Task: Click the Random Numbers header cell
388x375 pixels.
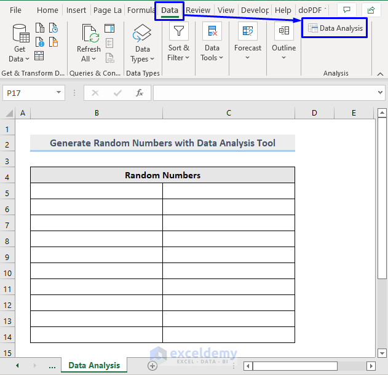Action: click(162, 175)
